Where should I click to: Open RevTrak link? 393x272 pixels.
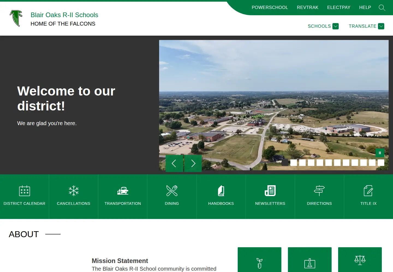point(308,8)
